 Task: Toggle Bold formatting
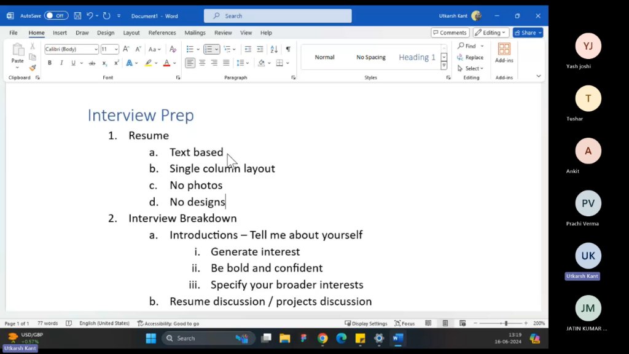point(49,63)
